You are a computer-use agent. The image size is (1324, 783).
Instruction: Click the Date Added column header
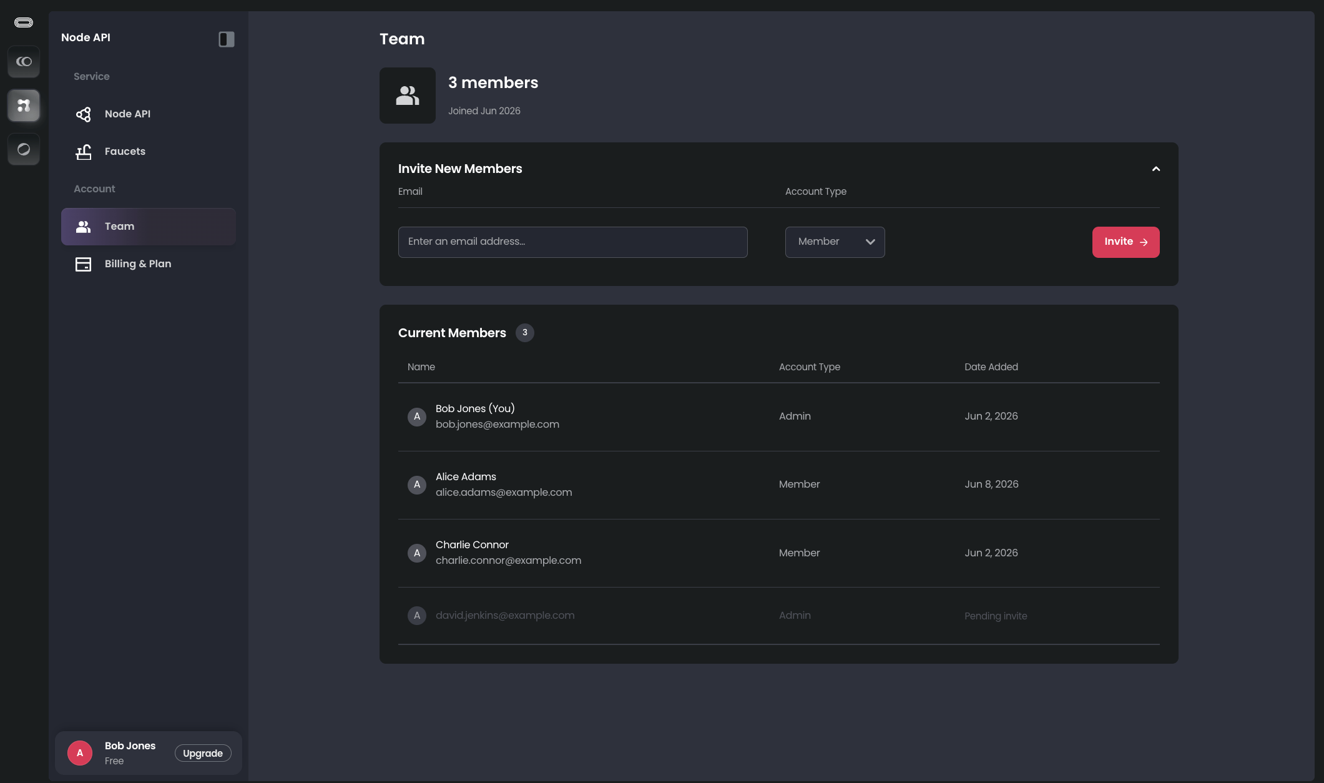click(x=991, y=367)
